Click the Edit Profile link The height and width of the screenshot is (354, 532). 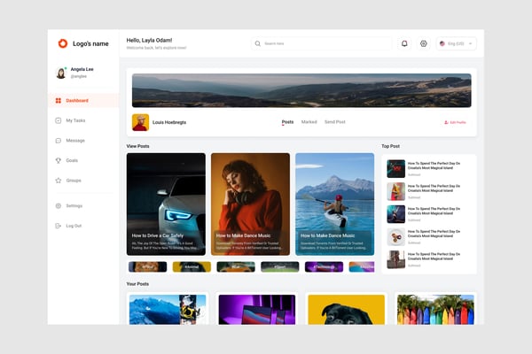tap(455, 122)
